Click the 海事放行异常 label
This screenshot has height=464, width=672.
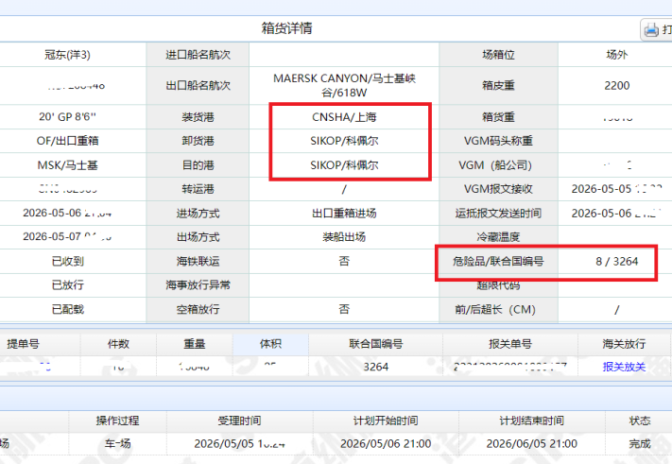(x=198, y=284)
